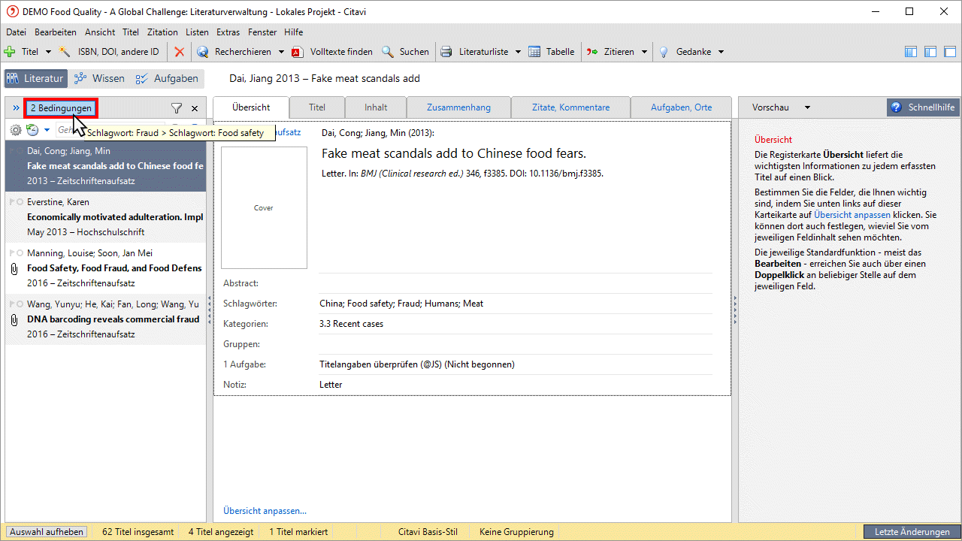This screenshot has height=541, width=962.
Task: Click the paperclip icon on the Manning entry
Action: 14,268
